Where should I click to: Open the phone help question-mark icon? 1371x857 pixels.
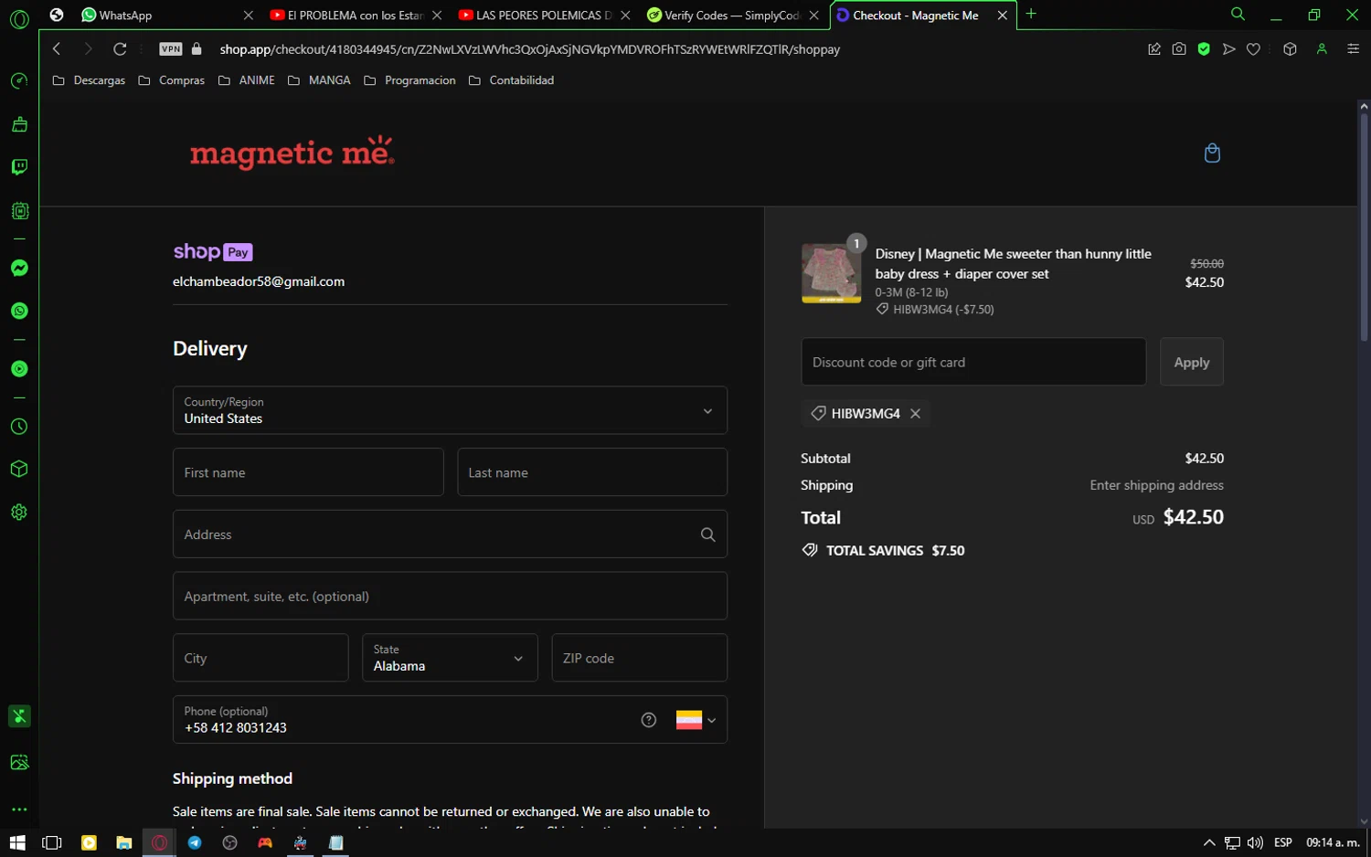[649, 720]
